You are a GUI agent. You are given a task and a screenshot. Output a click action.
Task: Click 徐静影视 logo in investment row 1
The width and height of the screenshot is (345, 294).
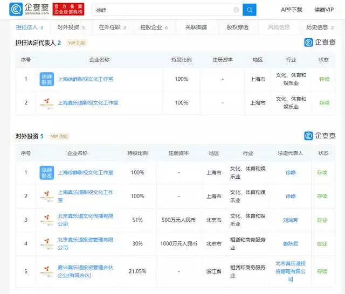[47, 172]
